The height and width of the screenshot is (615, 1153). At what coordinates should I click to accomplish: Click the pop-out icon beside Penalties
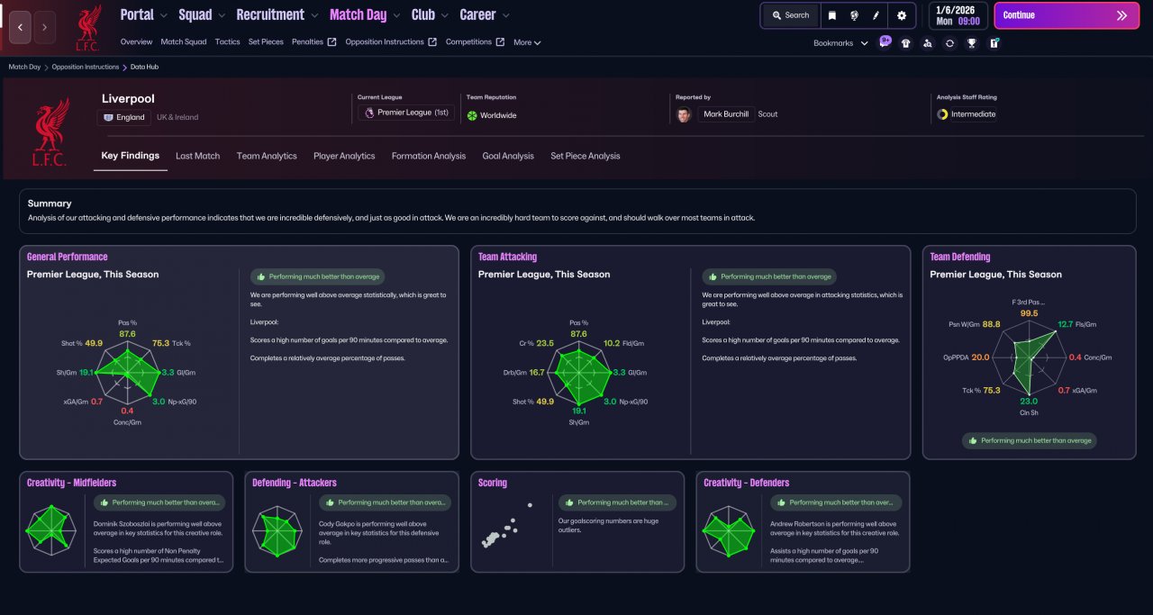coord(331,42)
